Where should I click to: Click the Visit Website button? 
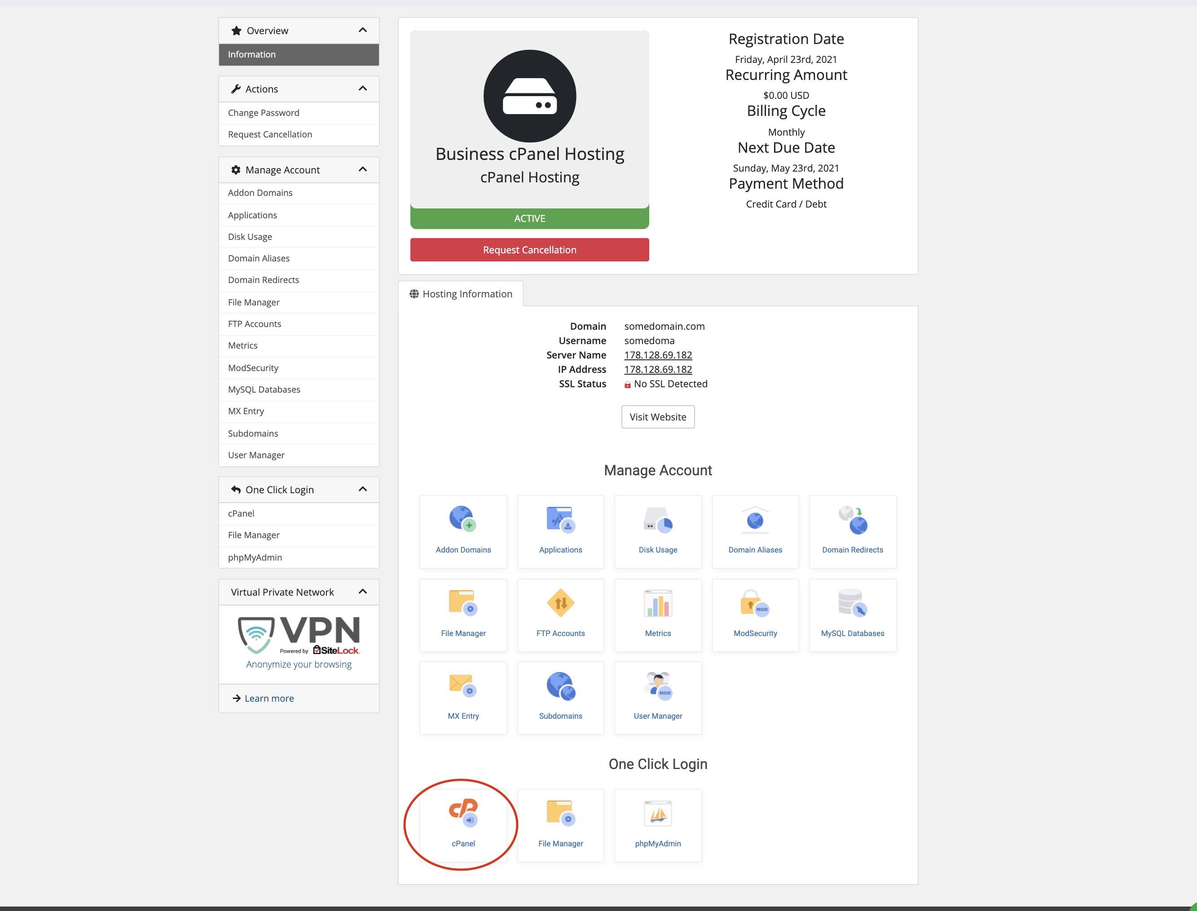657,417
